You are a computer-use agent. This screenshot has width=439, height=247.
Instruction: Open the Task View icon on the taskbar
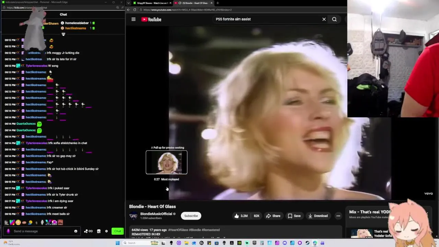click(x=163, y=243)
